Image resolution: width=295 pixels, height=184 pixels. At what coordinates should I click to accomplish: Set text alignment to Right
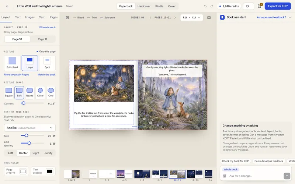(36, 153)
